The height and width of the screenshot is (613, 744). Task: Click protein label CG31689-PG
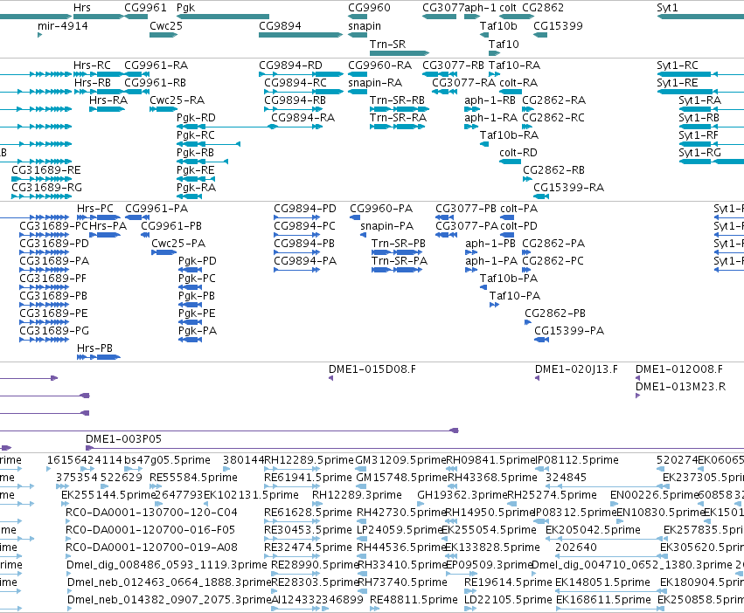tap(54, 330)
